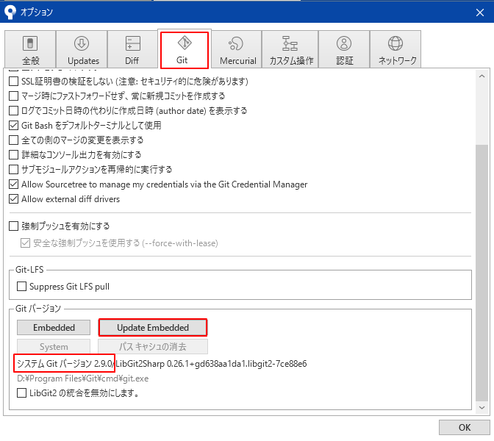Open the Diff options tab
The height and width of the screenshot is (441, 494).
point(132,49)
